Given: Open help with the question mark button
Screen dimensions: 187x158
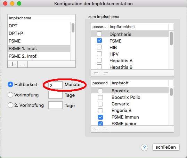Looking at the screenshot, I should (x=144, y=147).
